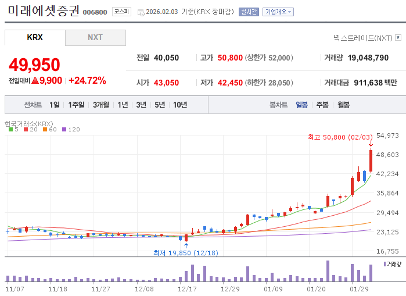Click the 저가 value 42,450
The height and width of the screenshot is (296, 406).
pyautogui.click(x=230, y=83)
